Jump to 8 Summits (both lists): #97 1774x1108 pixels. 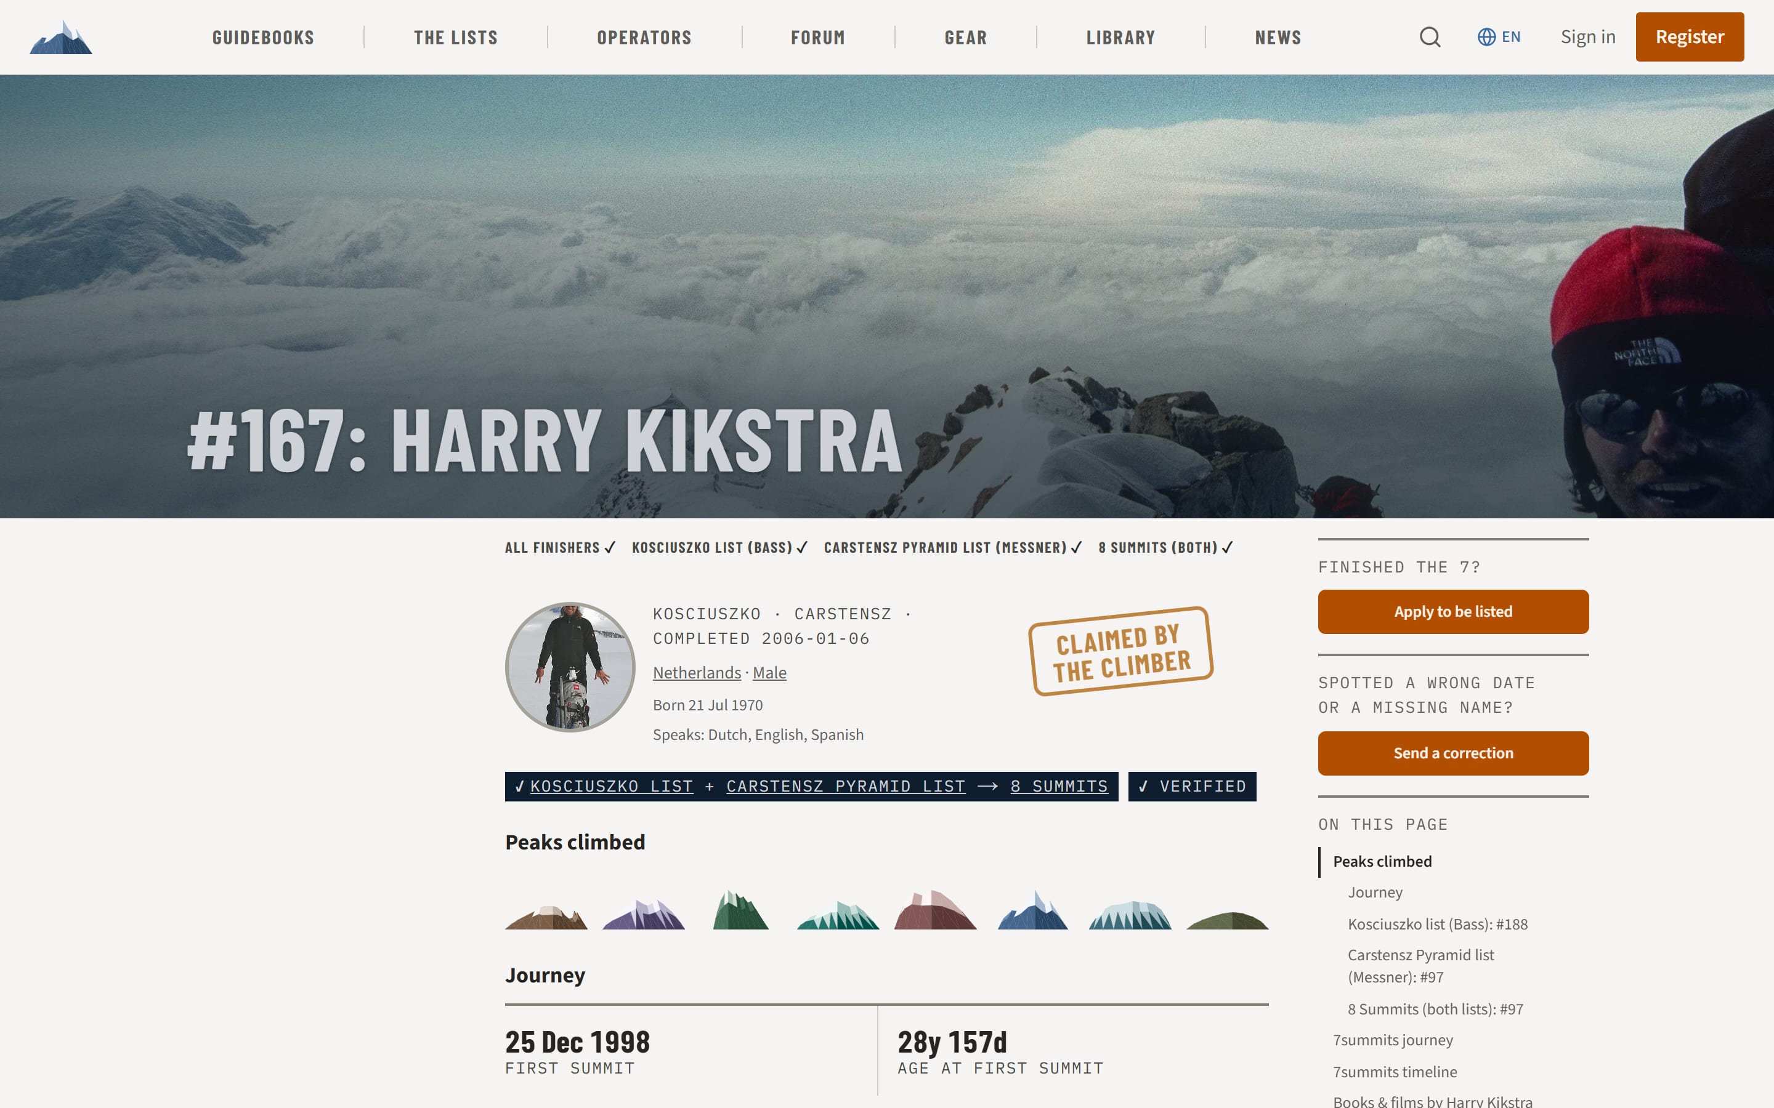pos(1435,1009)
